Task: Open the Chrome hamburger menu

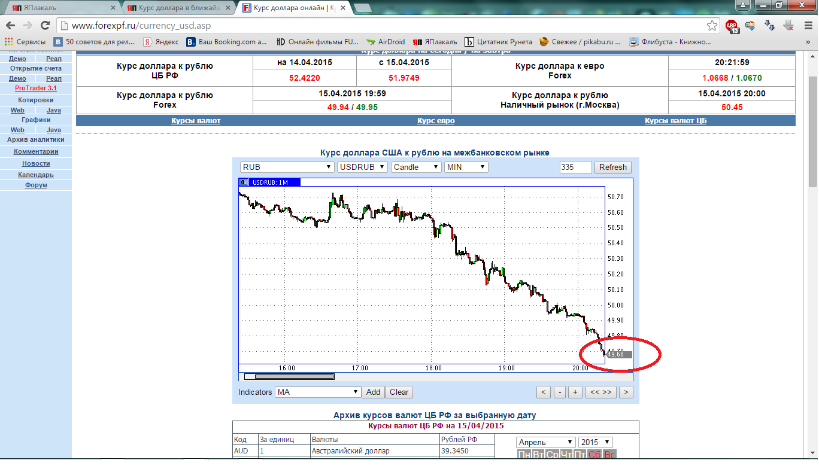Action: coord(807,26)
